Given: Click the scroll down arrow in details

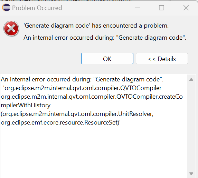Looking at the screenshot, I should point(191,174).
